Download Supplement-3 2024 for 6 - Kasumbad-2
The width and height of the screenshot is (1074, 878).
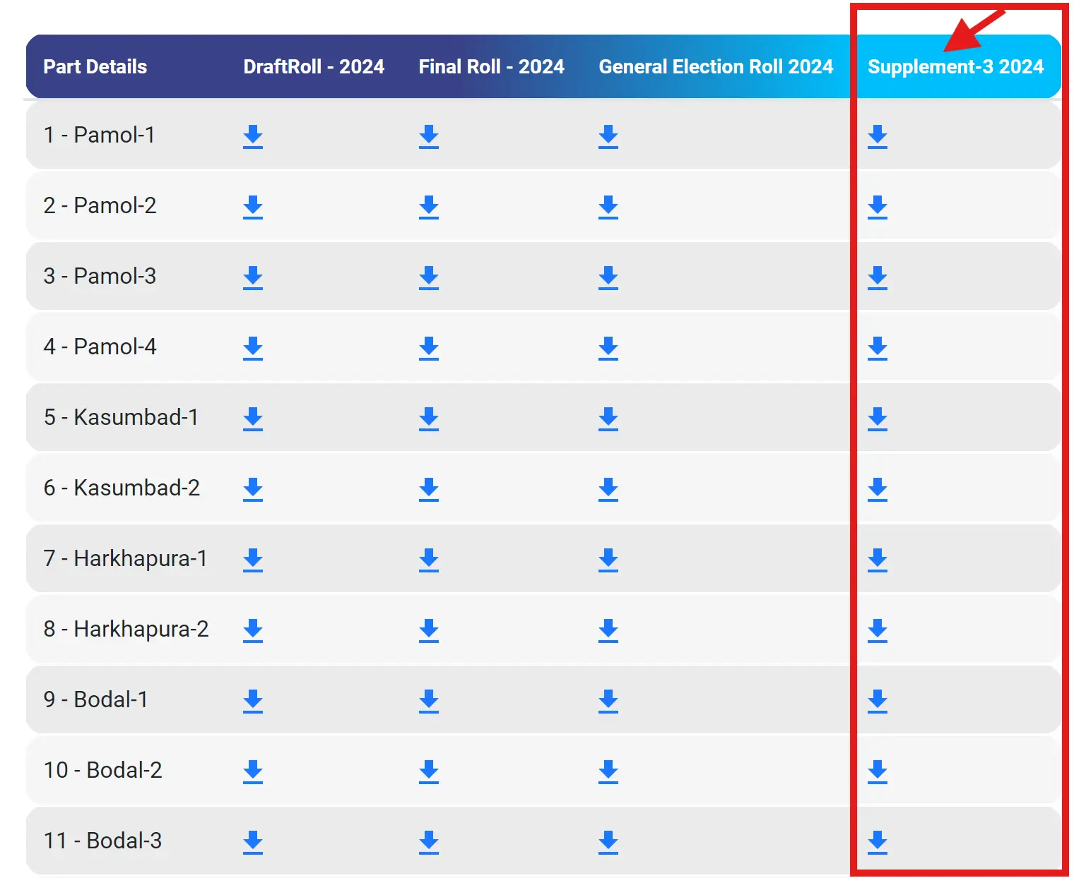878,489
